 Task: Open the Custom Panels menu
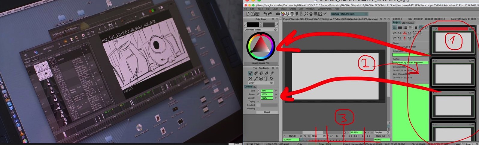(x=325, y=9)
